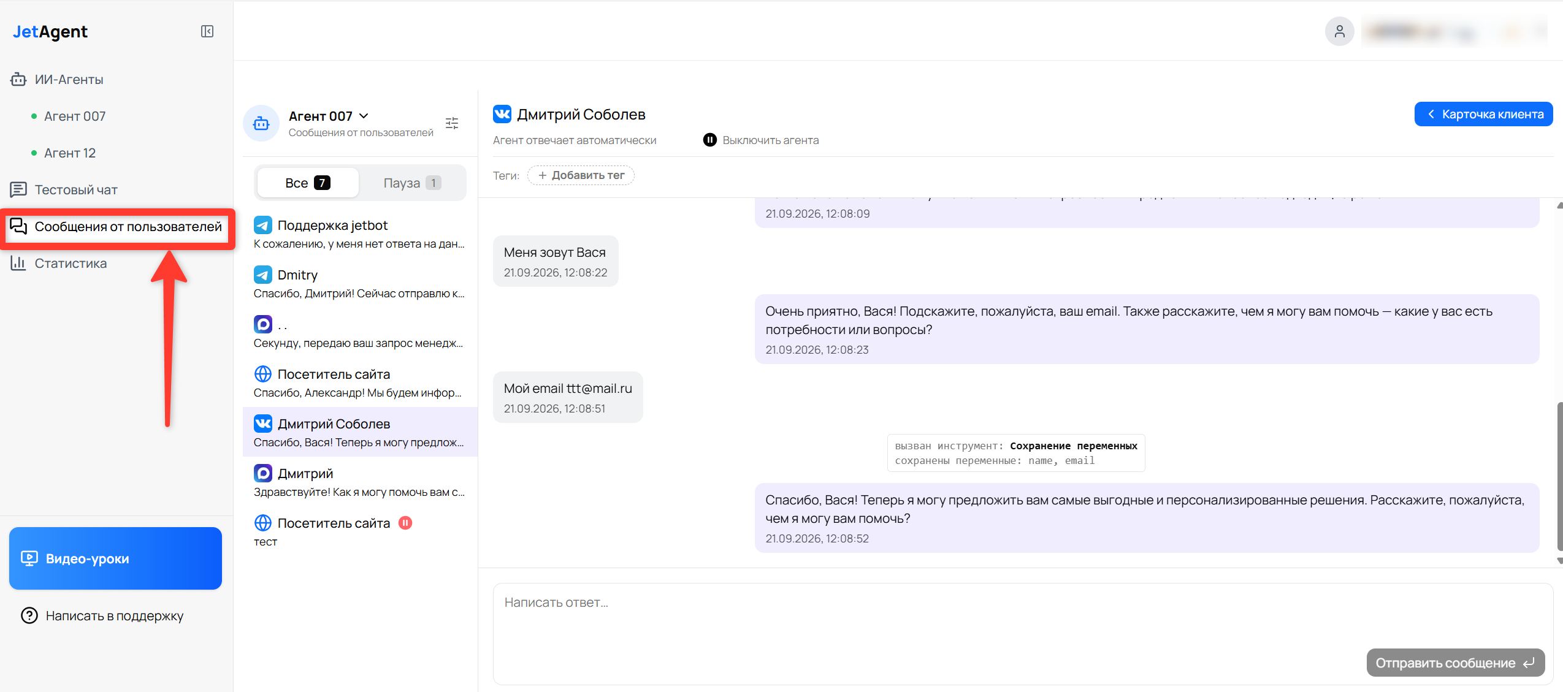
Task: Click the VK icon in the chat header
Action: tap(502, 114)
